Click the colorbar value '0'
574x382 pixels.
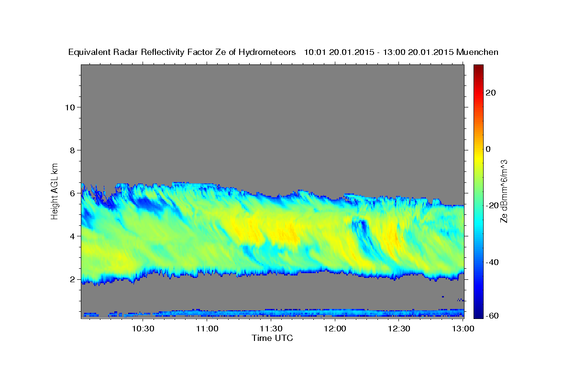(x=488, y=149)
